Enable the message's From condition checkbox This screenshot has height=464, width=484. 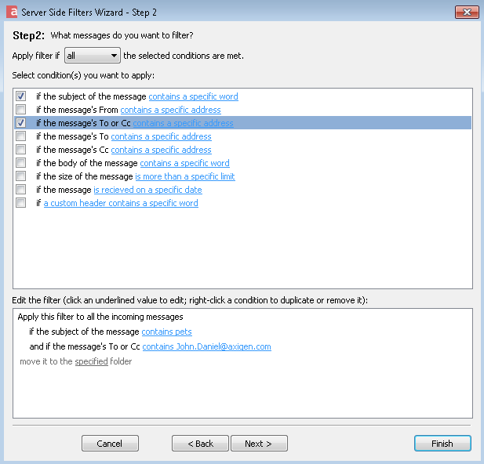click(20, 110)
